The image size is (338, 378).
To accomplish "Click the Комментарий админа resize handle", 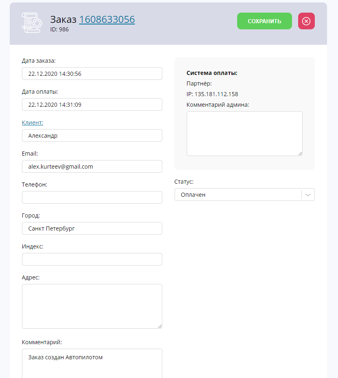I will pos(300,154).
